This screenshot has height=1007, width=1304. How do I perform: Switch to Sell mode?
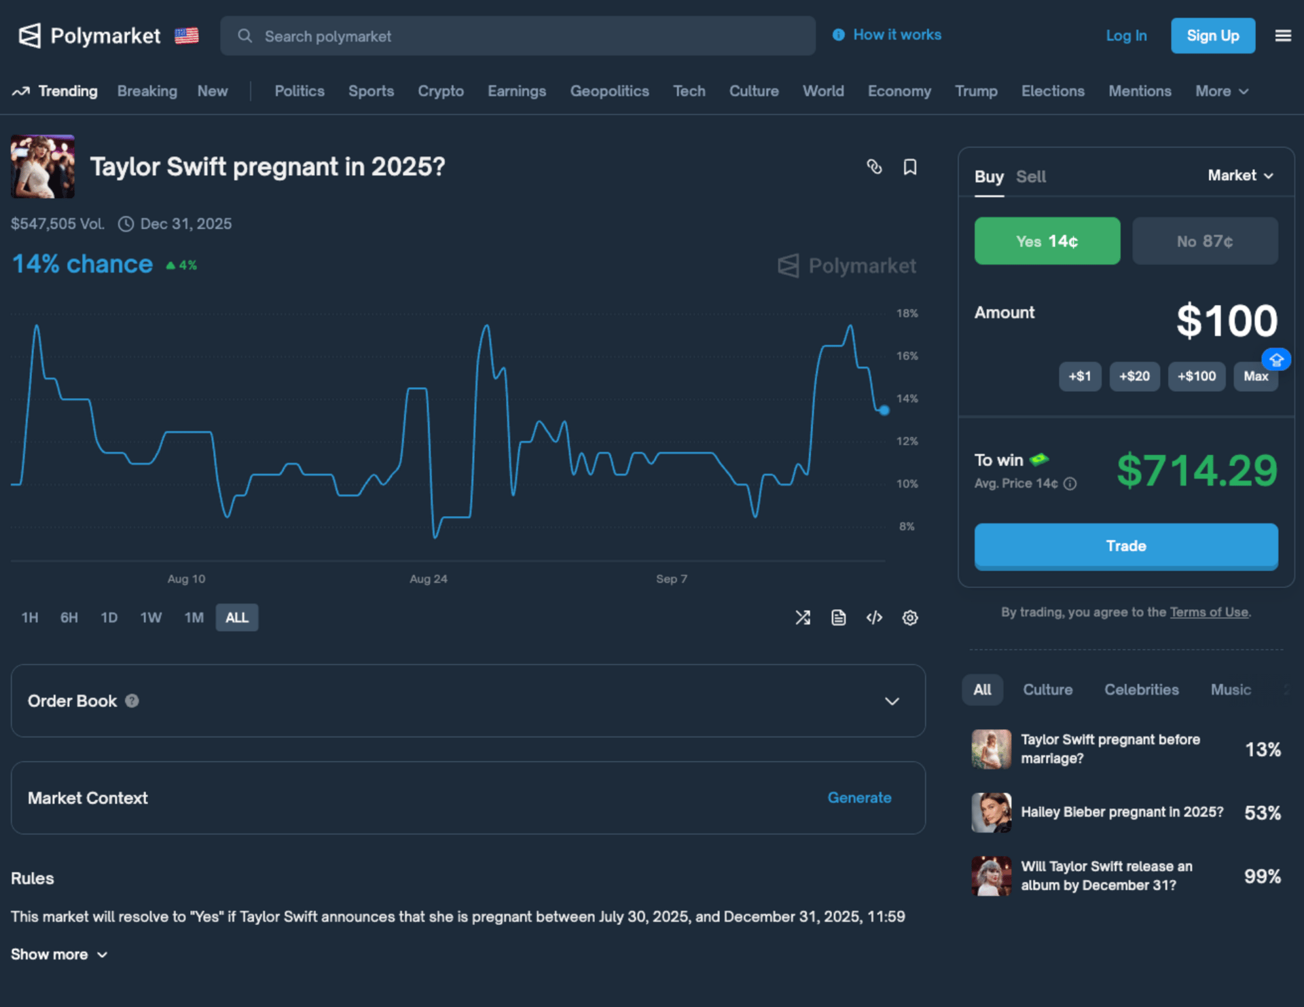1031,177
